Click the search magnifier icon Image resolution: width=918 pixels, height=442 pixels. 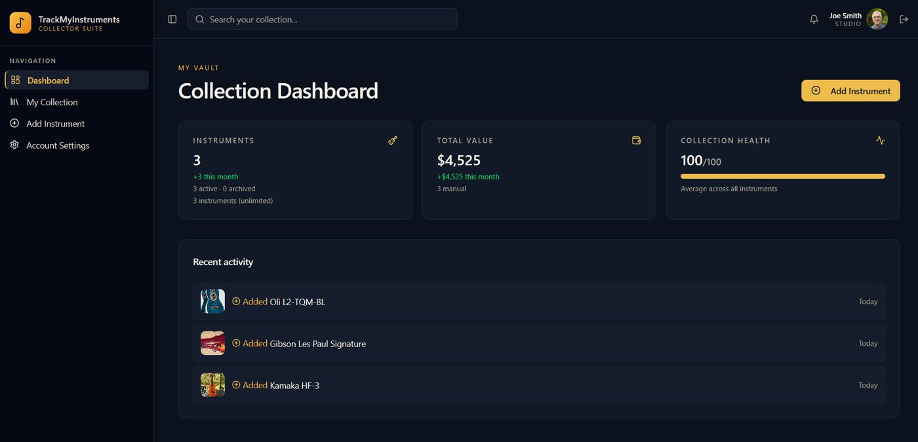click(200, 20)
